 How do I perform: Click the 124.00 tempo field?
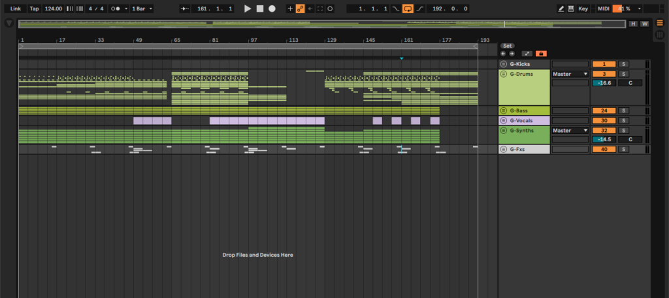pyautogui.click(x=54, y=8)
